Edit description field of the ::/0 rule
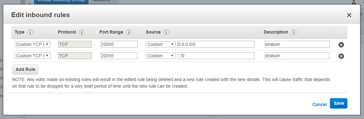 point(297,56)
